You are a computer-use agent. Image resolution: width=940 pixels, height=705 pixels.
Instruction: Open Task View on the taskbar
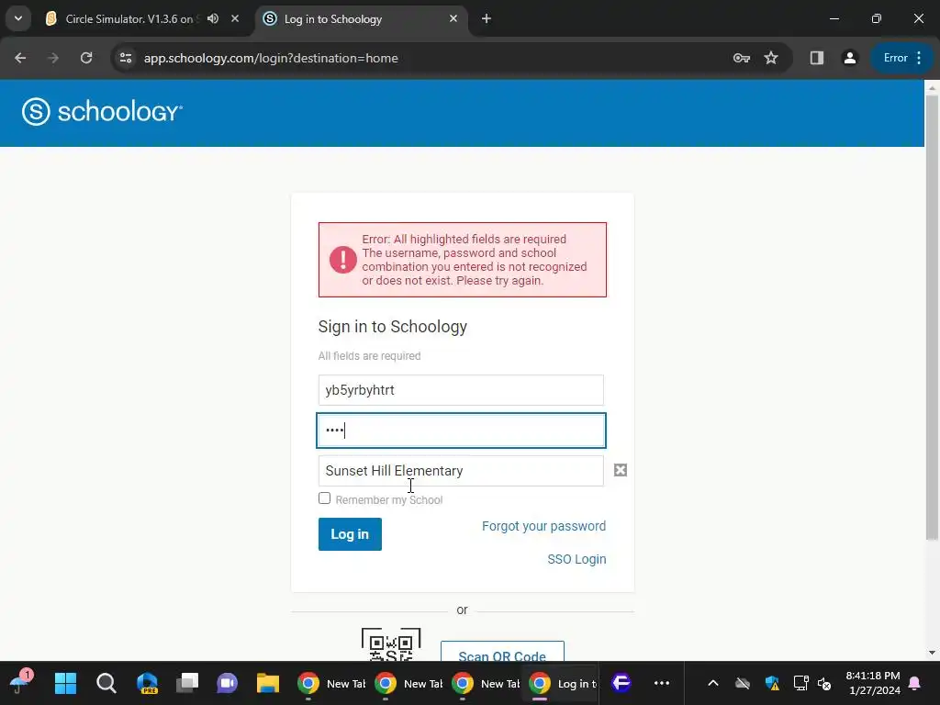(187, 683)
